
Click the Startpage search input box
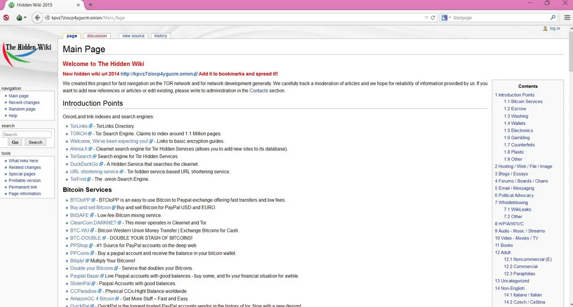pos(501,17)
